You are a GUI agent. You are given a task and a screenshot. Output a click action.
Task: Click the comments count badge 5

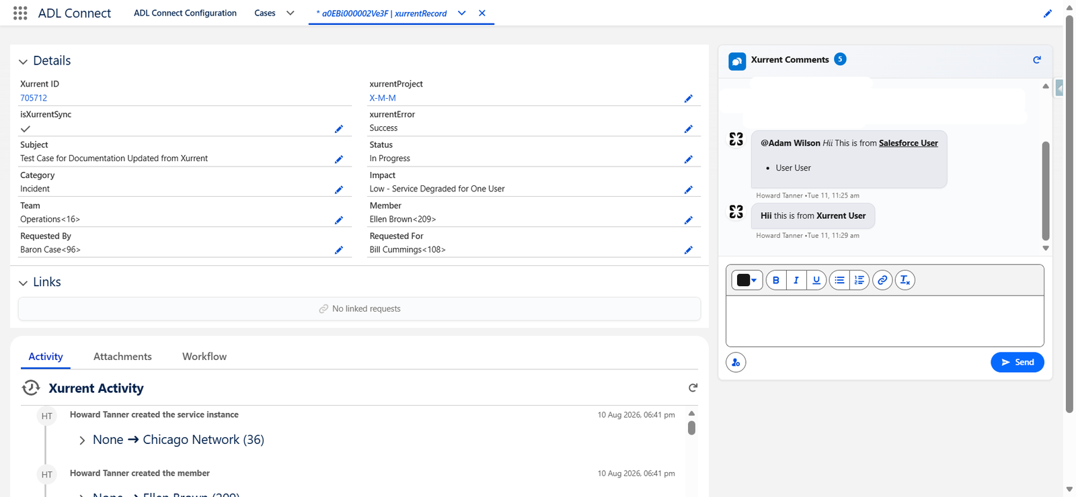click(x=840, y=59)
